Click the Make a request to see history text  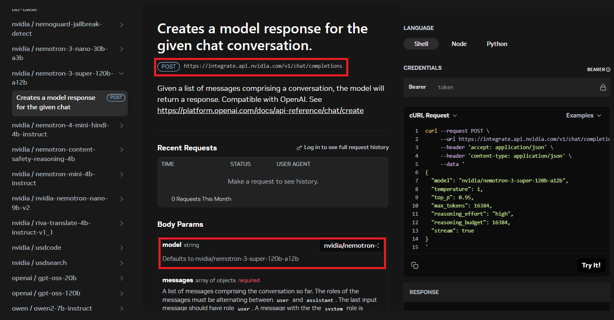click(273, 182)
